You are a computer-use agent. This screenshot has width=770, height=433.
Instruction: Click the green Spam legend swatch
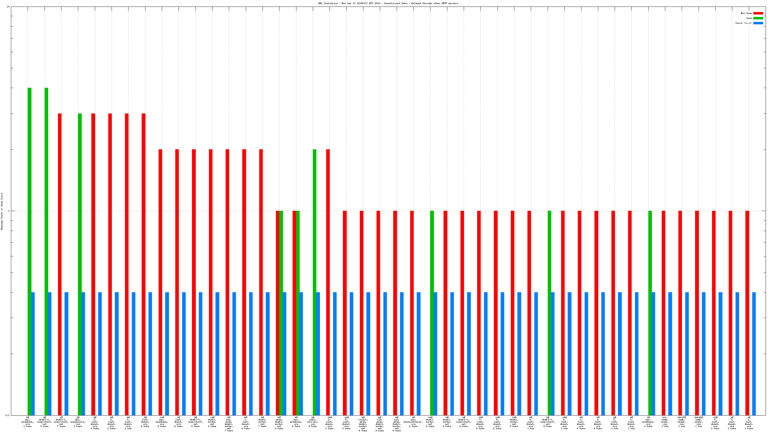pyautogui.click(x=758, y=18)
